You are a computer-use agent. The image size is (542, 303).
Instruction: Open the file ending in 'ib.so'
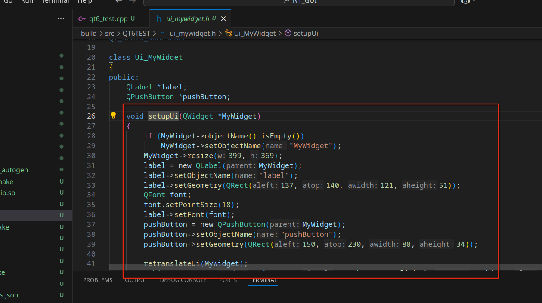click(7, 193)
